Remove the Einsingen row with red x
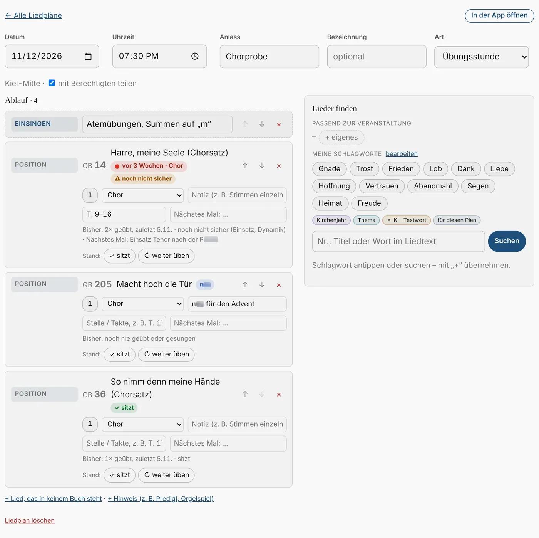 (x=279, y=124)
